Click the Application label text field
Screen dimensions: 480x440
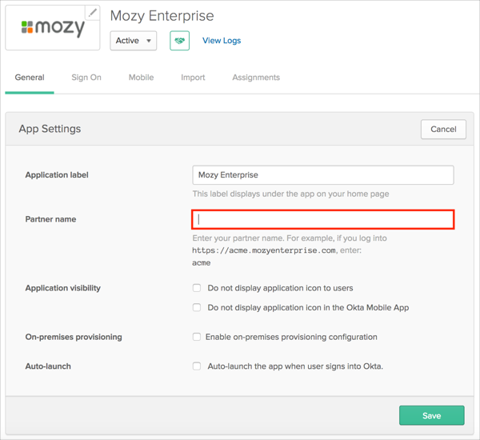point(323,174)
